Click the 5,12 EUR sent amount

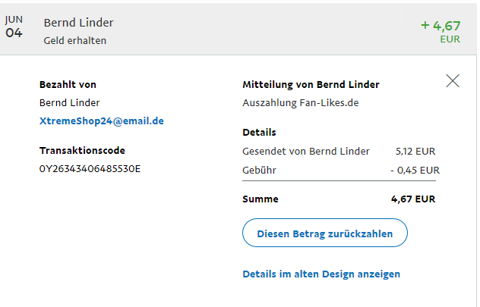(417, 151)
